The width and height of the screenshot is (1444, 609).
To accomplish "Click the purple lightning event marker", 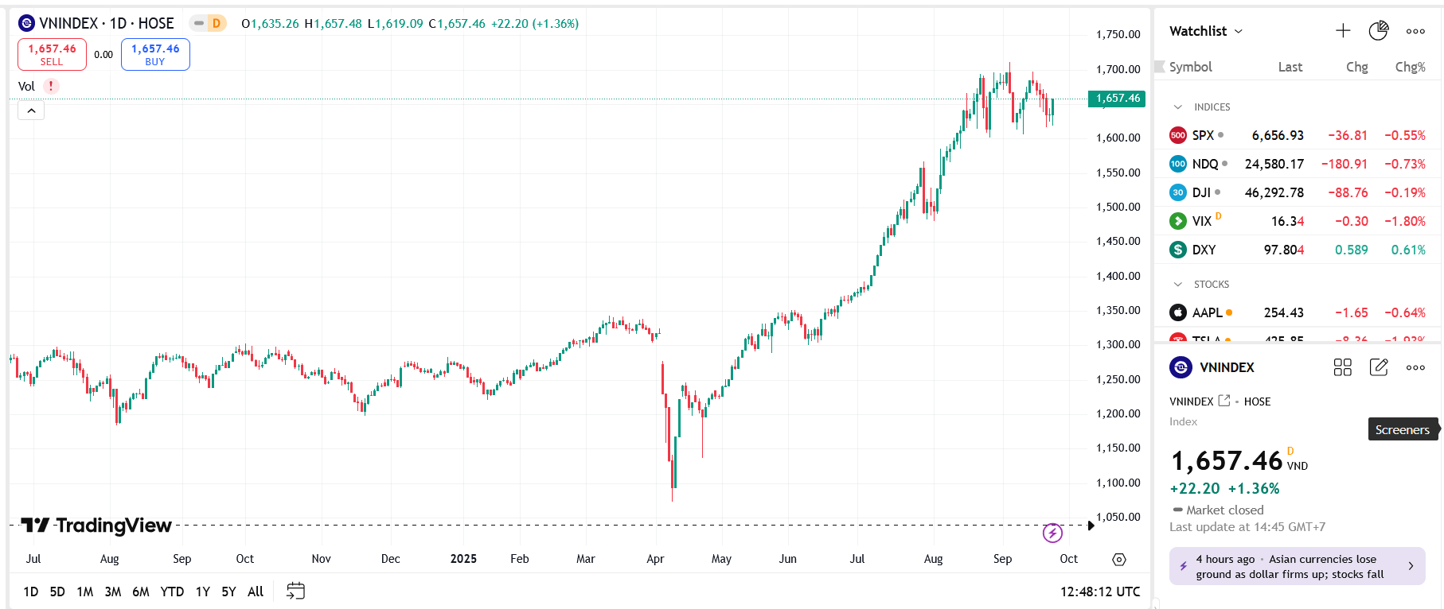I will pyautogui.click(x=1052, y=533).
